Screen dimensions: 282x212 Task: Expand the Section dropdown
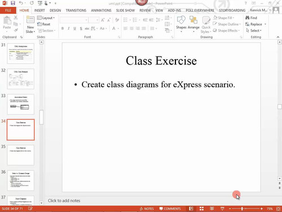46,31
